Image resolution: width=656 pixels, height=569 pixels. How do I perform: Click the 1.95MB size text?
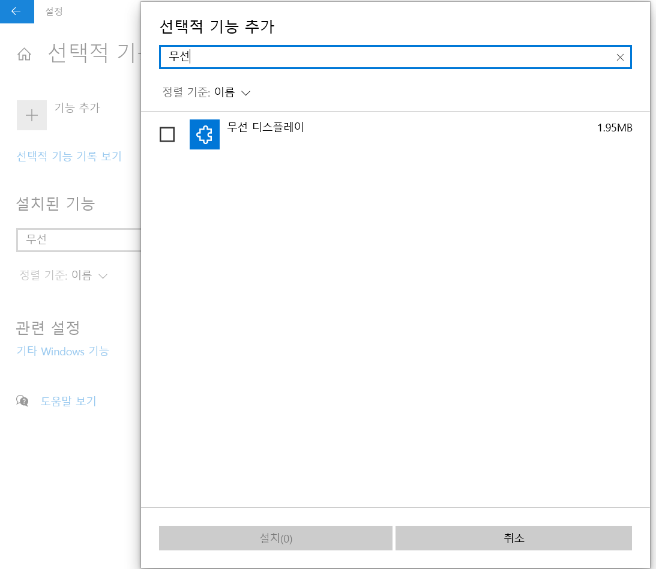[614, 128]
